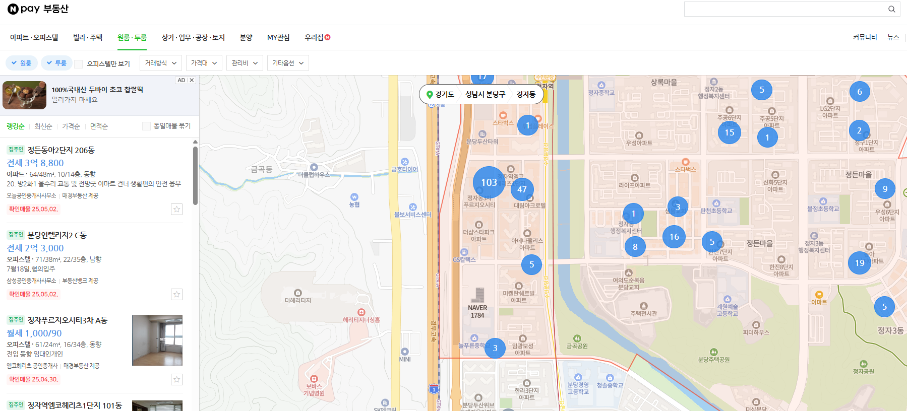Open the 빌라·주택 tab
907x411 pixels.
[x=88, y=37]
